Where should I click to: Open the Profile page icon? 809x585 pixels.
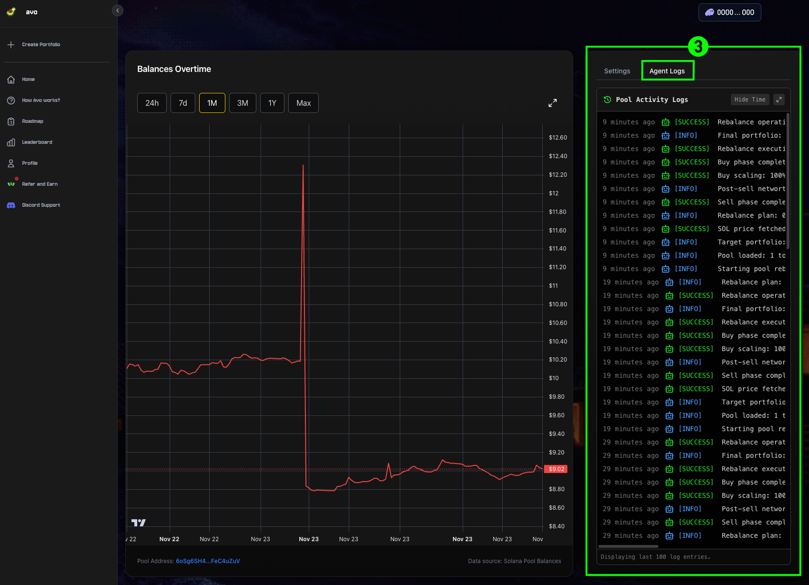(11, 163)
